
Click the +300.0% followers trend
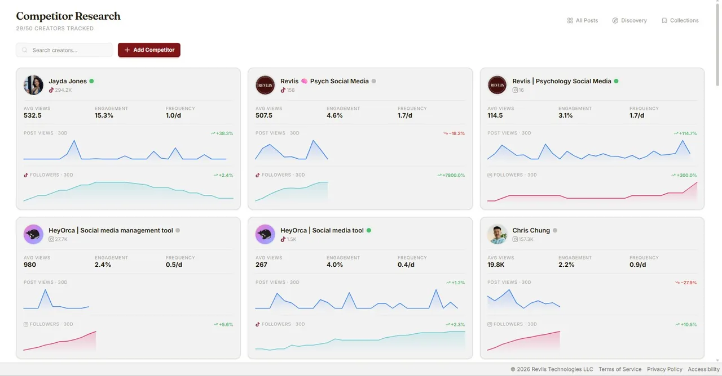tap(684, 175)
